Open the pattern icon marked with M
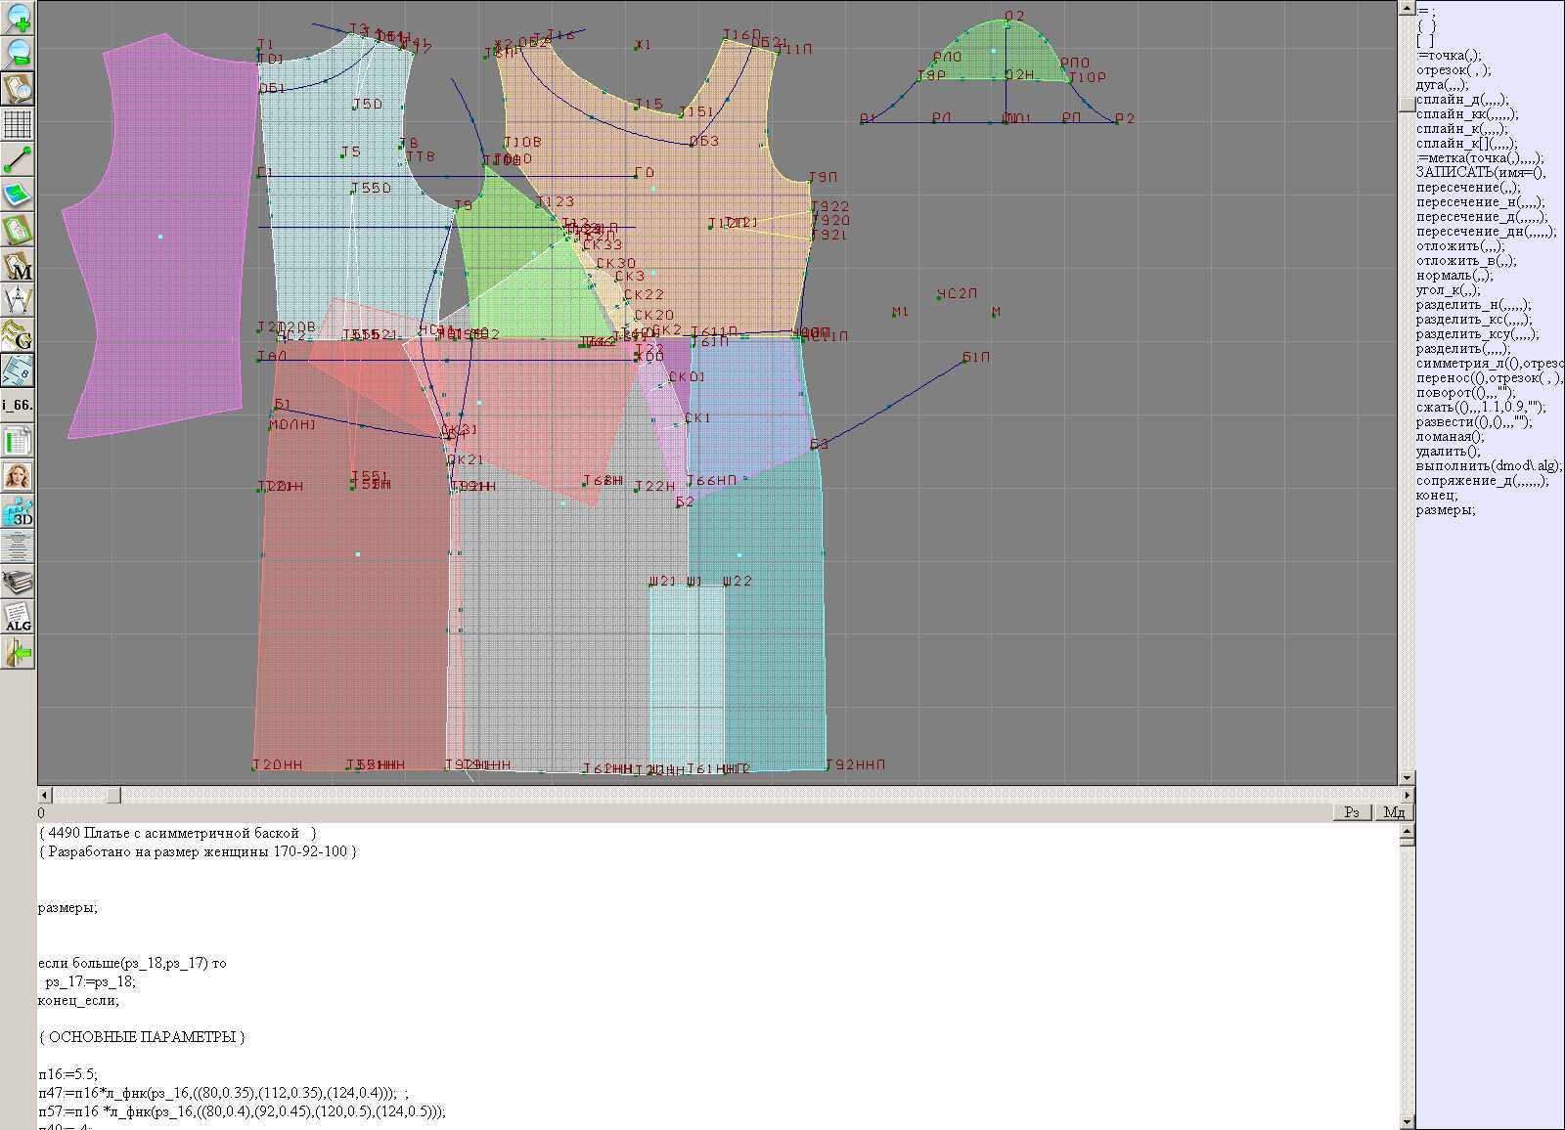The height and width of the screenshot is (1130, 1565). (18, 266)
